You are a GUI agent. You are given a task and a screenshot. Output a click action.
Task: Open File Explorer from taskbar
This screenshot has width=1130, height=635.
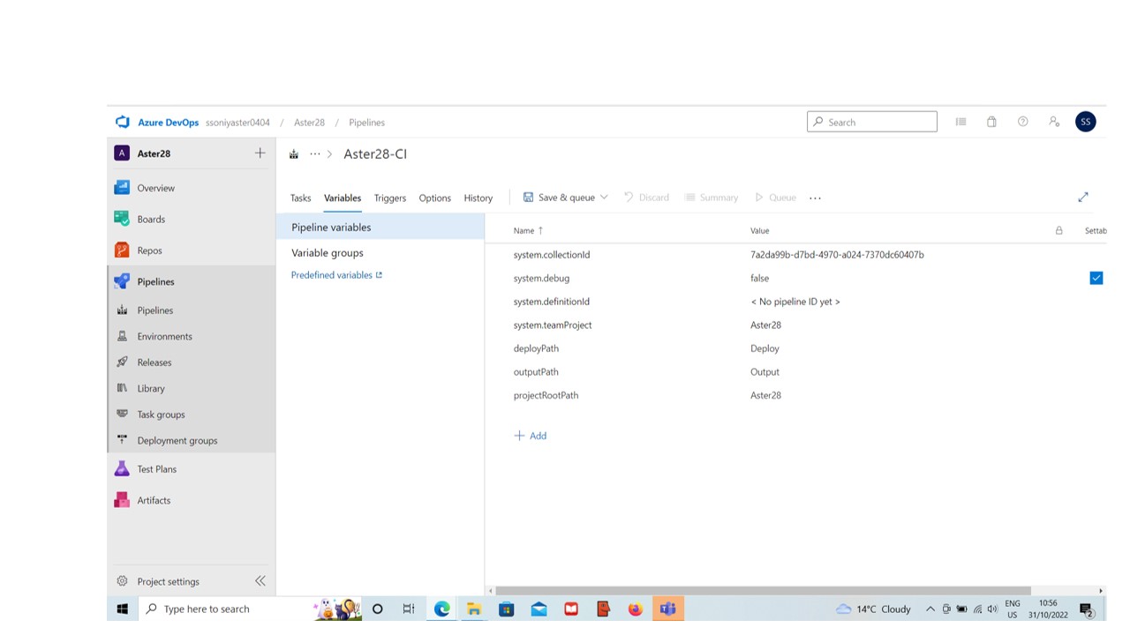tap(474, 609)
